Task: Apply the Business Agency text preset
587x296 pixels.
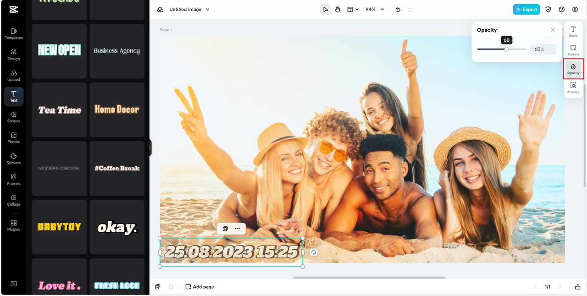Action: click(x=117, y=51)
